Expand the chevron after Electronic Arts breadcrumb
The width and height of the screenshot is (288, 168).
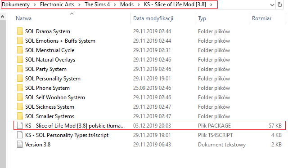coord(79,4)
